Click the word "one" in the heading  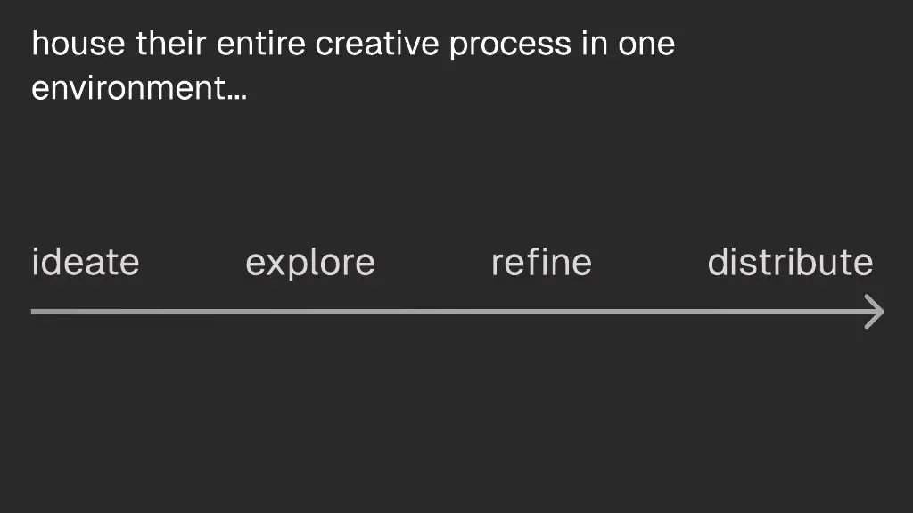tap(646, 45)
